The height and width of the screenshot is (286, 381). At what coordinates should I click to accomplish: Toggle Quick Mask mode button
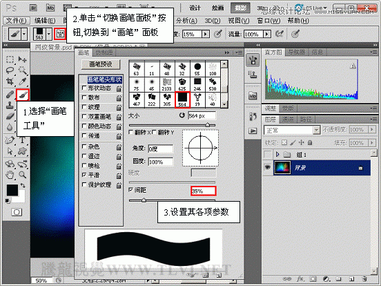pyautogui.click(x=17, y=212)
